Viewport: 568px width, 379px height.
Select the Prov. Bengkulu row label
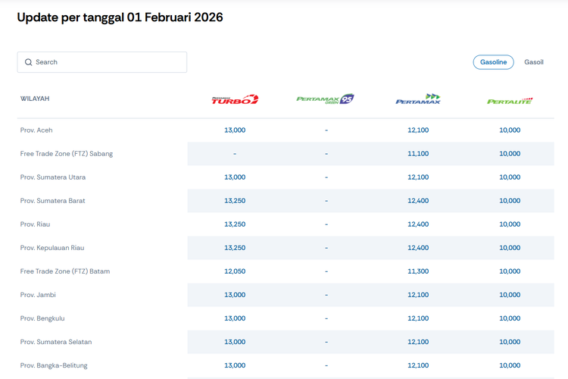coord(42,318)
